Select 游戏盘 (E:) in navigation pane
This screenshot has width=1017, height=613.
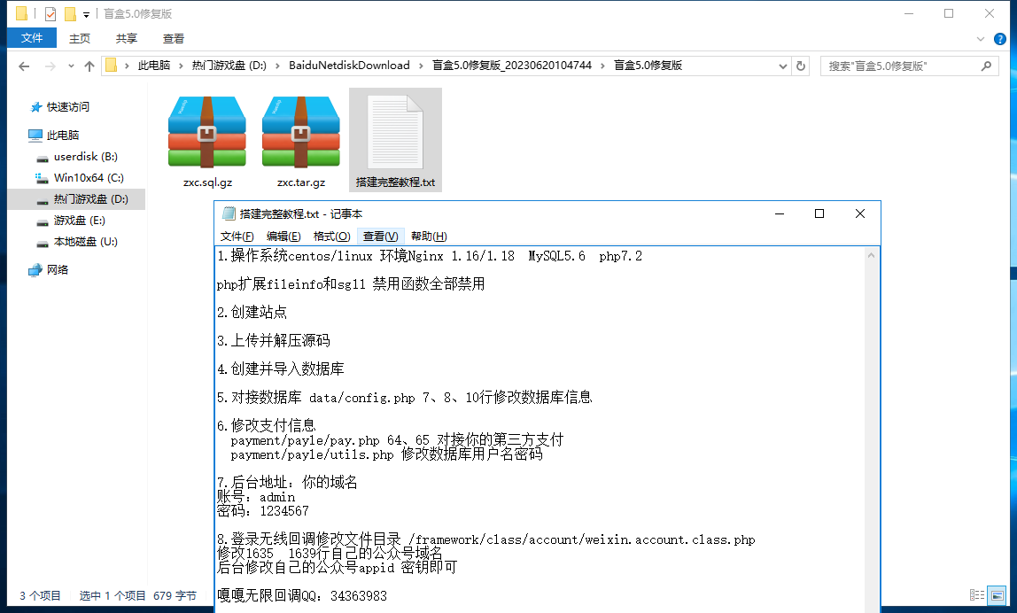pos(79,221)
